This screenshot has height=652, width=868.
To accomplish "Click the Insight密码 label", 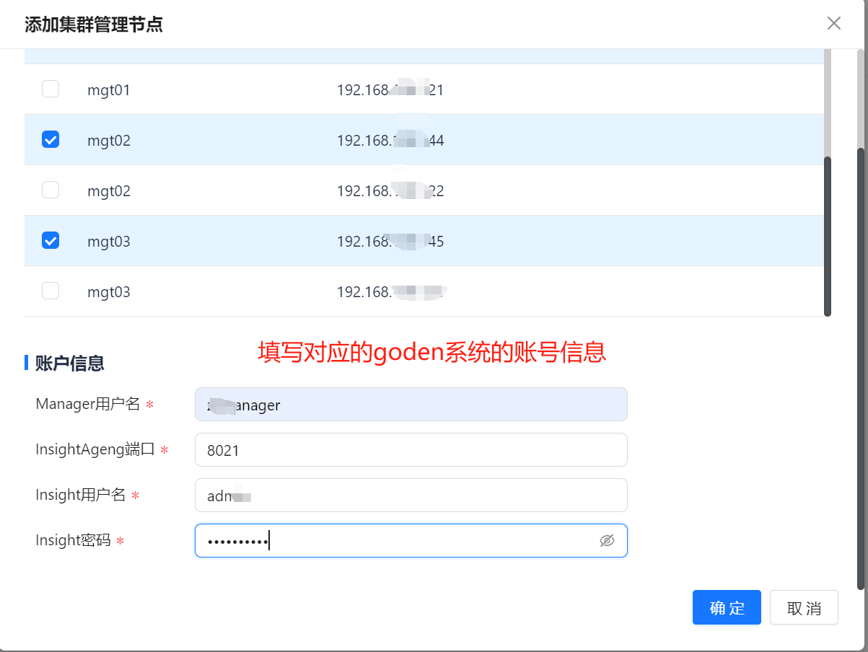I will [x=73, y=540].
